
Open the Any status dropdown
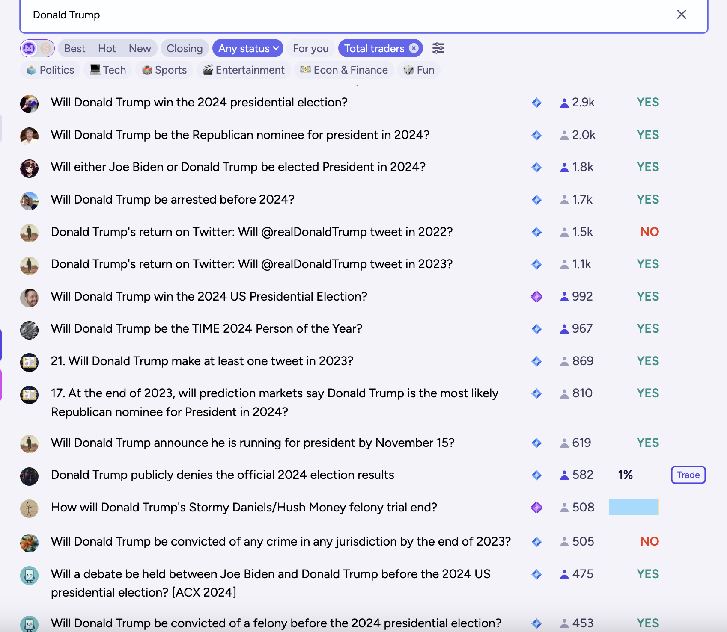(248, 48)
